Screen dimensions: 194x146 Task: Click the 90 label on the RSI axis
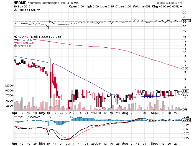[x=184, y=12]
